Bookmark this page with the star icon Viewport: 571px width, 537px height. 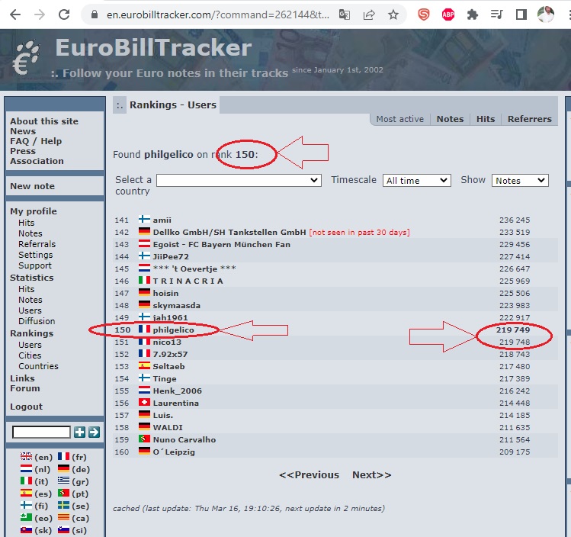coord(393,14)
